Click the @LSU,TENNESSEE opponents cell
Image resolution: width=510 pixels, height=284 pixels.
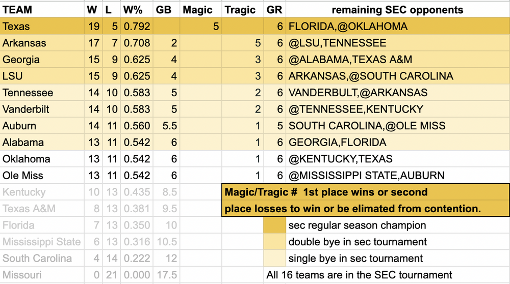pyautogui.click(x=397, y=43)
